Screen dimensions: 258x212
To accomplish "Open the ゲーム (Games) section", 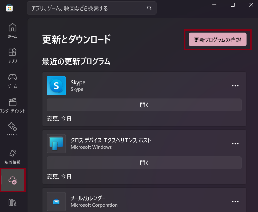I will click(x=13, y=81).
